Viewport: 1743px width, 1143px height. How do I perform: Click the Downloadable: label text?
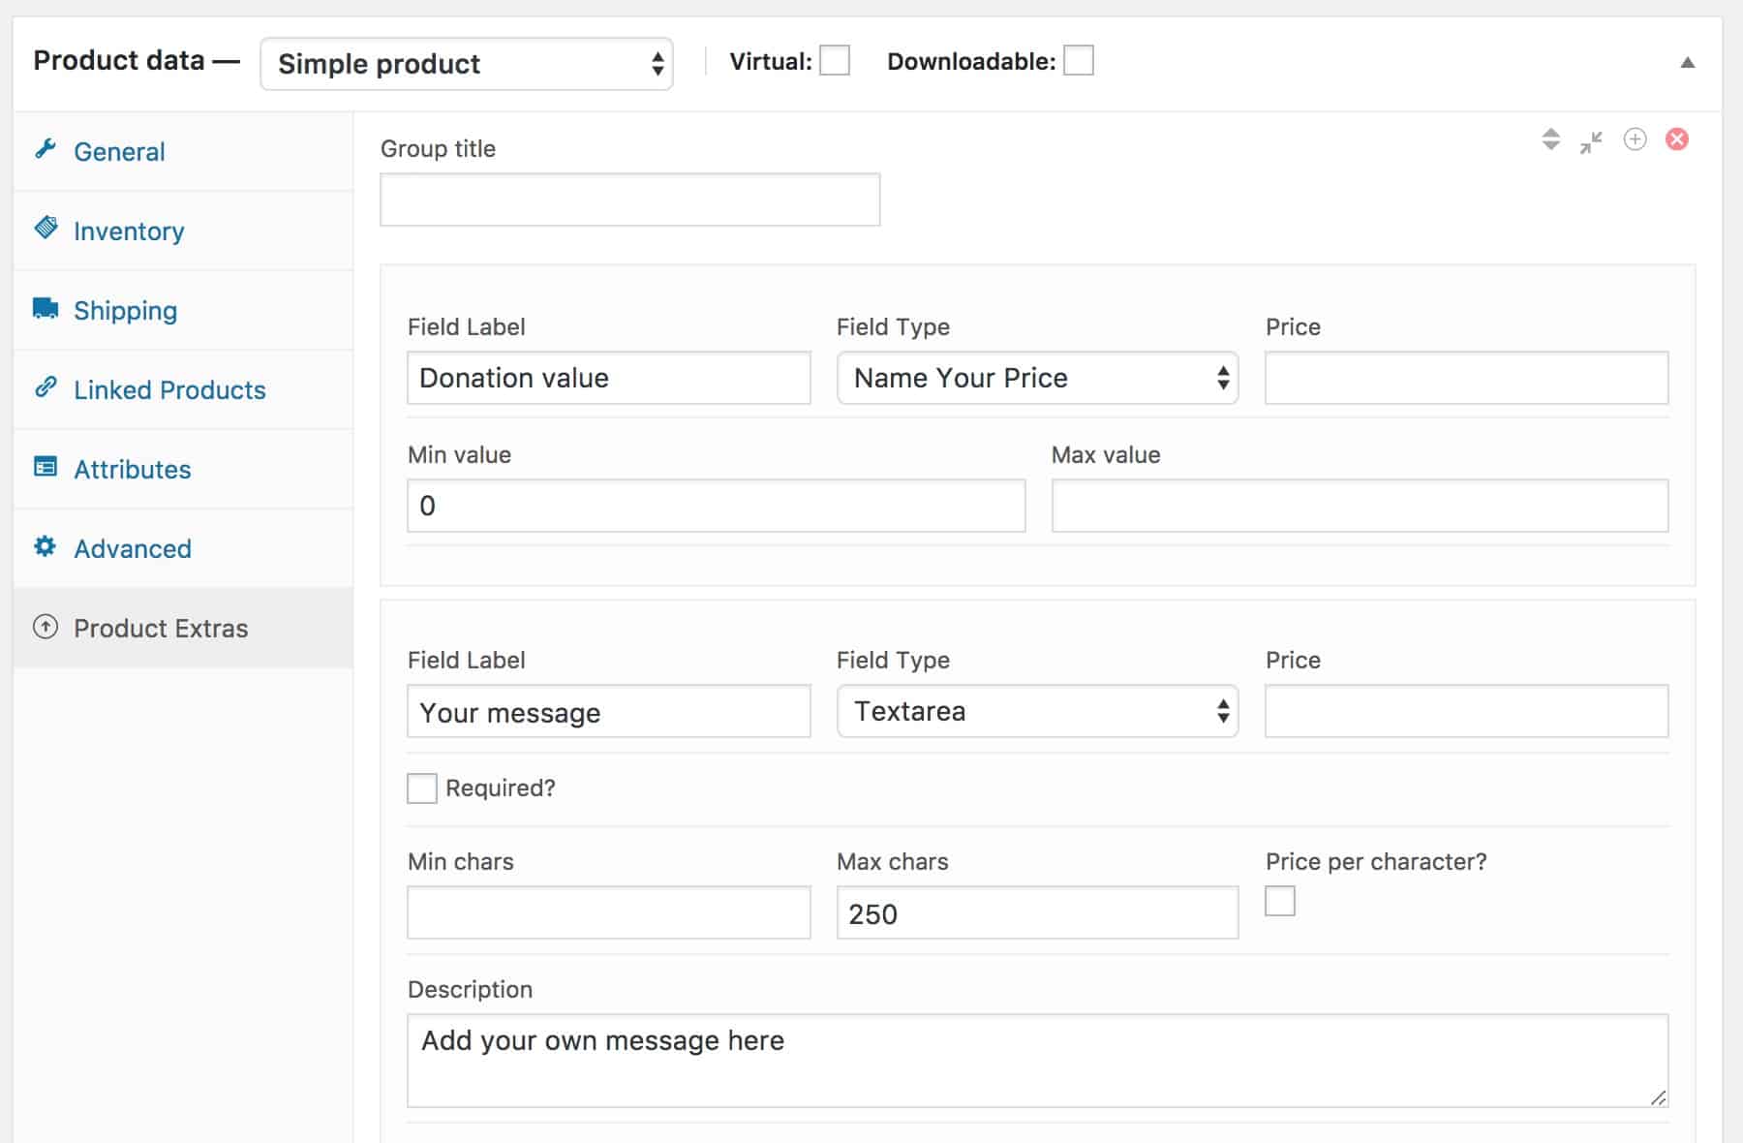pos(971,61)
